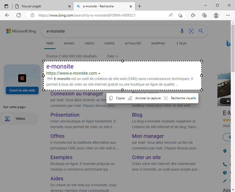Expand the PLUS menu

point(181,43)
